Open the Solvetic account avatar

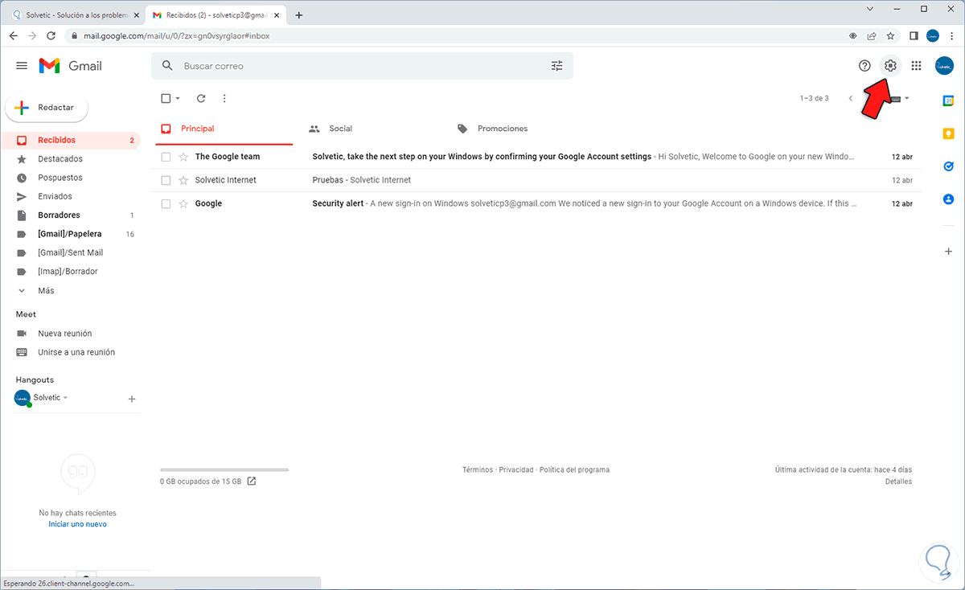point(944,66)
